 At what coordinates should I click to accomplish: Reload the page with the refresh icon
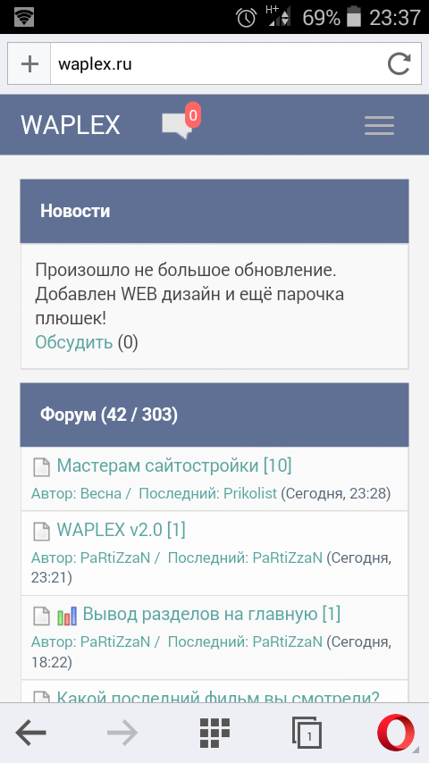pos(399,63)
